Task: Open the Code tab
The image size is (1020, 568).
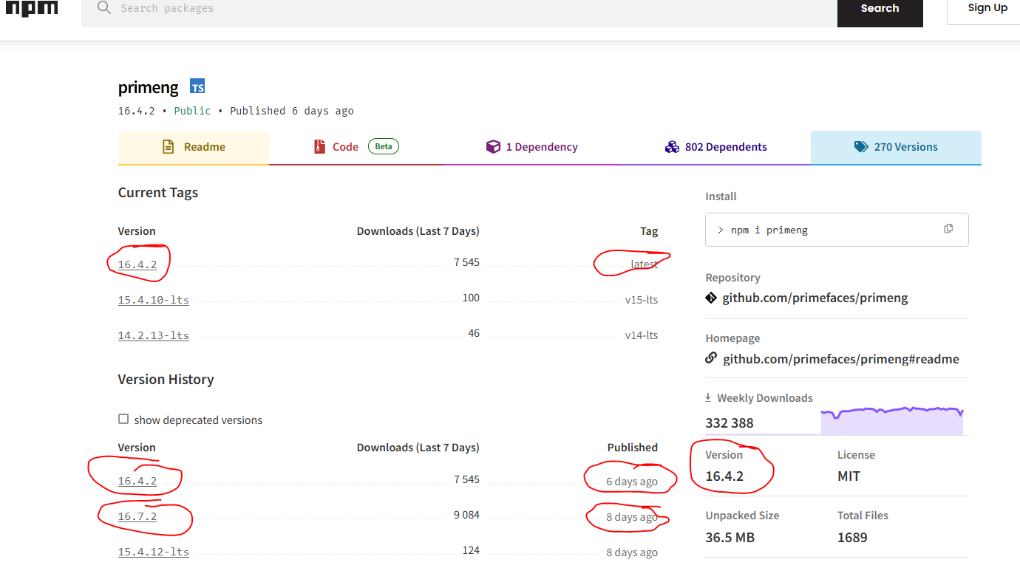Action: [356, 148]
